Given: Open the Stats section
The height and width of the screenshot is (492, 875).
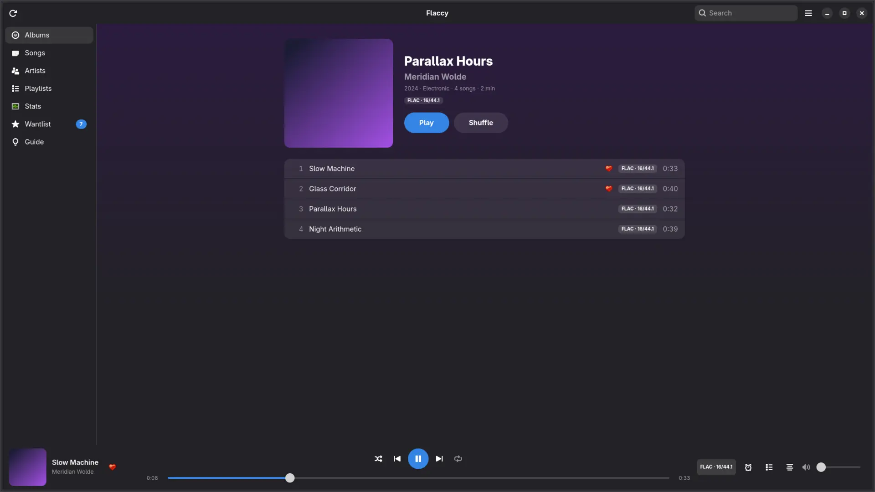Looking at the screenshot, I should tap(49, 106).
